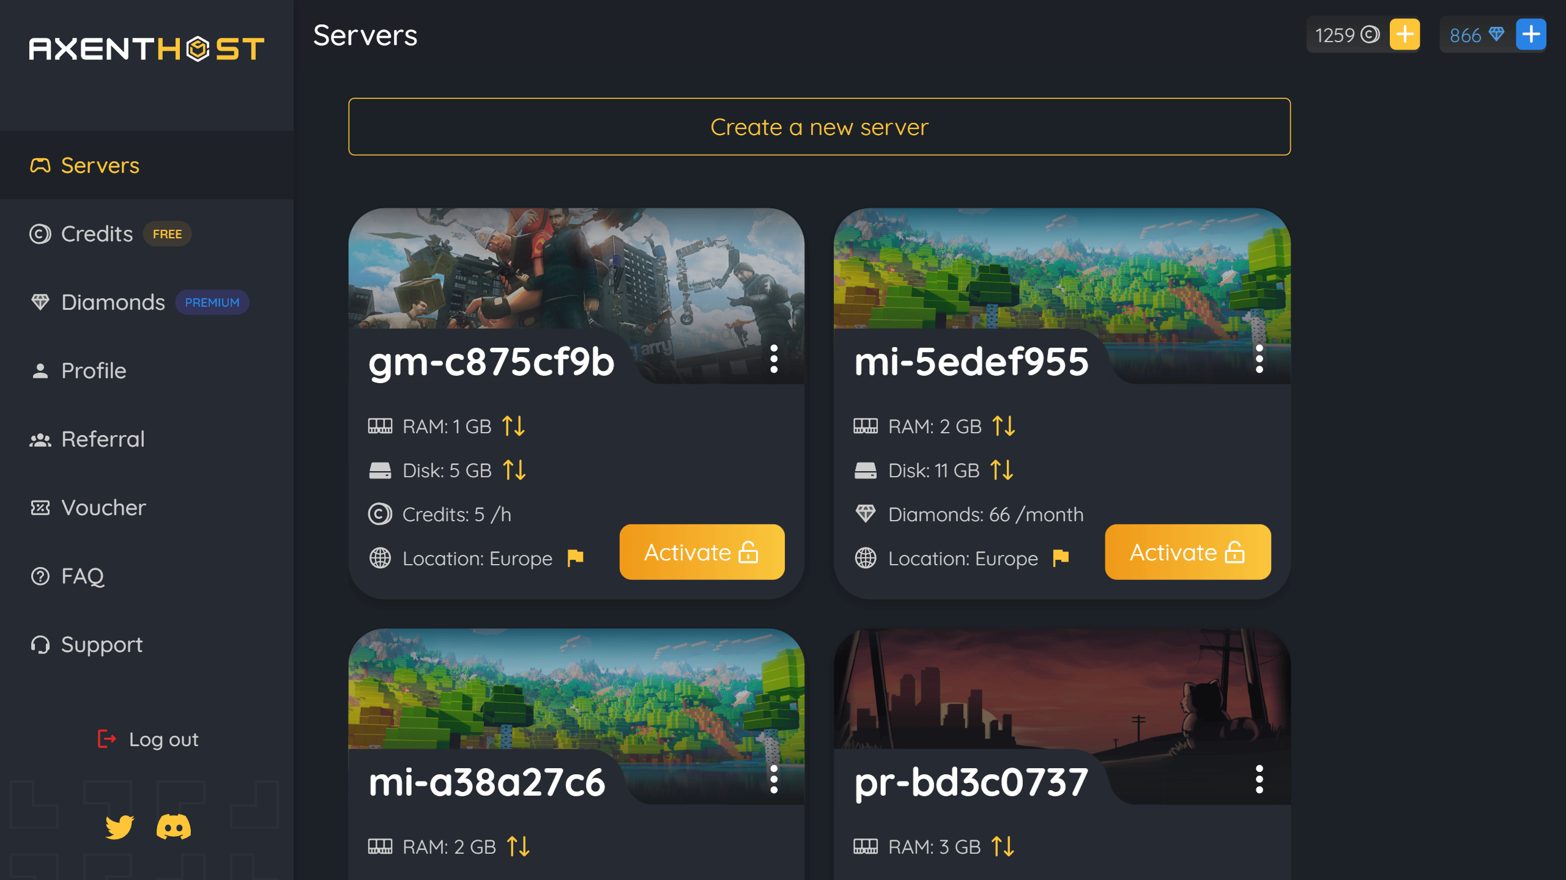The height and width of the screenshot is (880, 1566).
Task: Open the Create a new server panel
Action: click(x=818, y=126)
